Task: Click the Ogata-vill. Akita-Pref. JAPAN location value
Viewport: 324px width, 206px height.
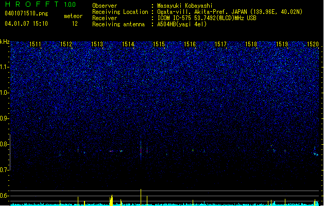Action: [230, 12]
